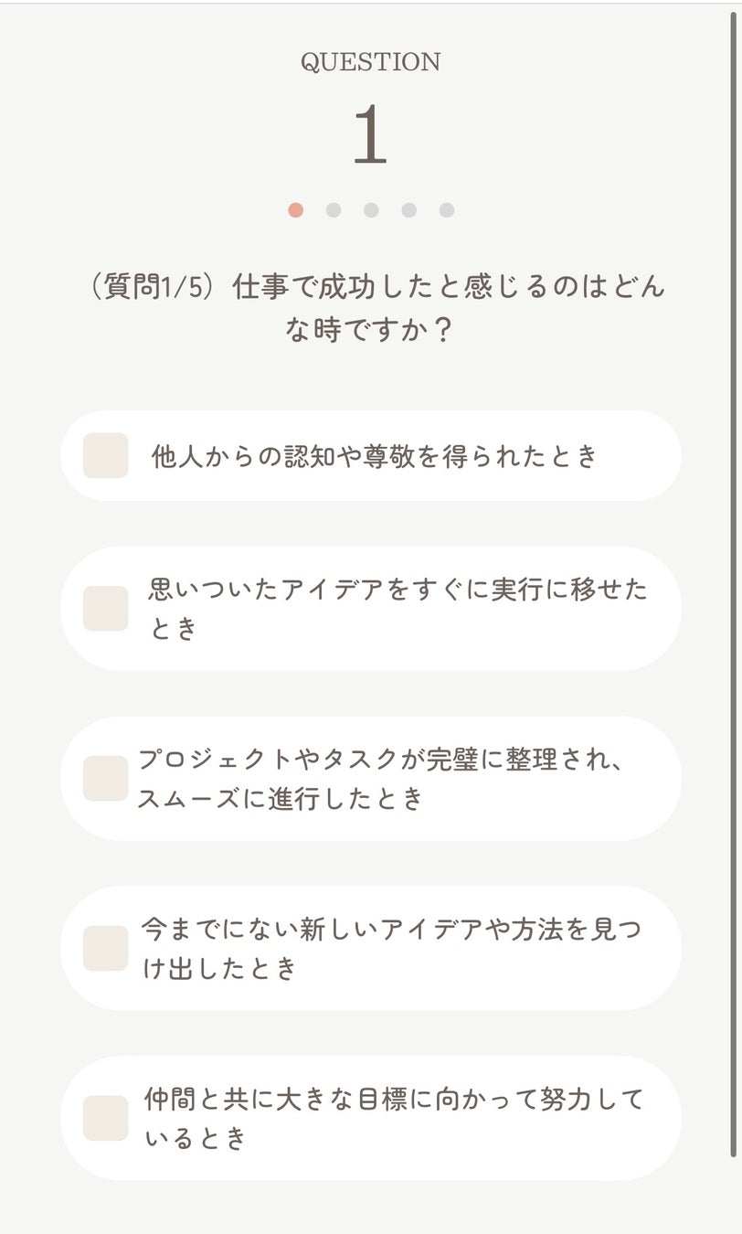The image size is (742, 1234).
Task: Check the box for 他人からの認知や尊敬を得られたとき
Action: tap(105, 455)
